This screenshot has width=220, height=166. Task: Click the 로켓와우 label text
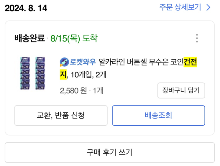[83, 62]
